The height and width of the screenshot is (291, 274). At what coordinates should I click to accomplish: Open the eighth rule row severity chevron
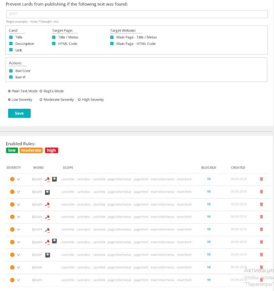click(x=18, y=267)
